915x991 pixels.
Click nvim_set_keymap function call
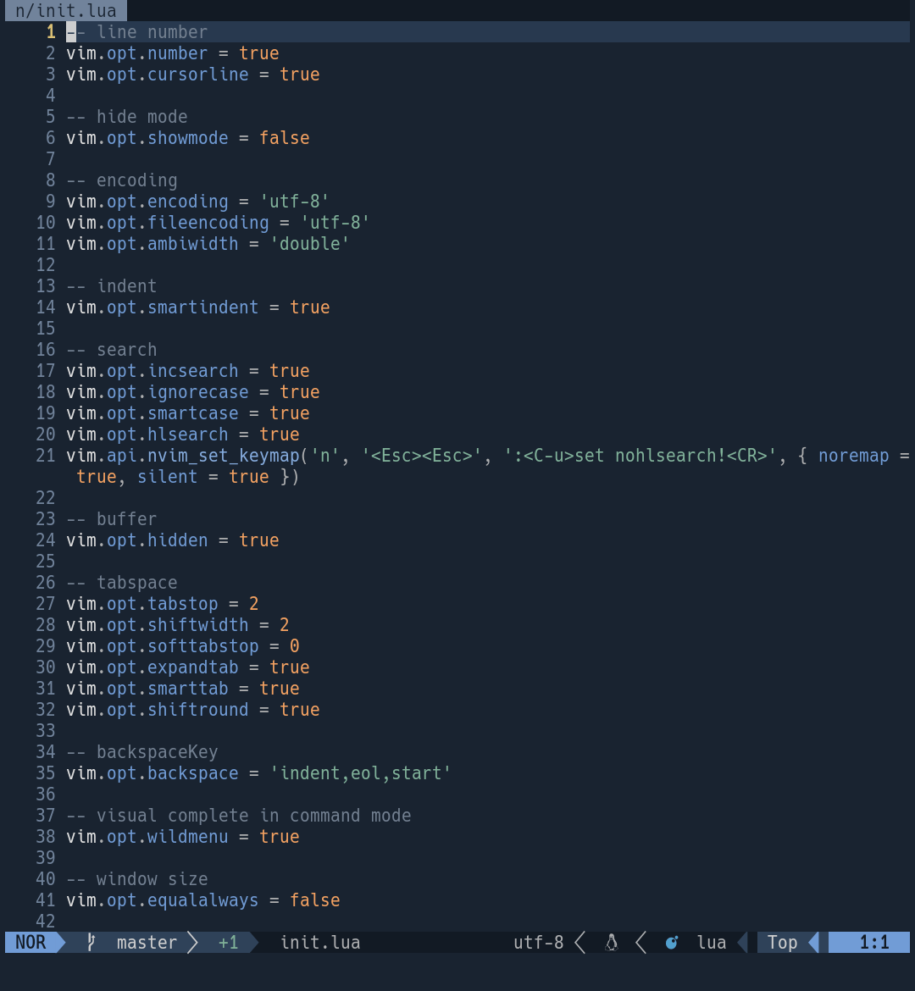(223, 456)
